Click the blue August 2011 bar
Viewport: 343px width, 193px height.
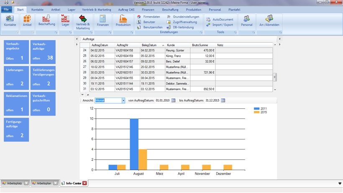134,144
